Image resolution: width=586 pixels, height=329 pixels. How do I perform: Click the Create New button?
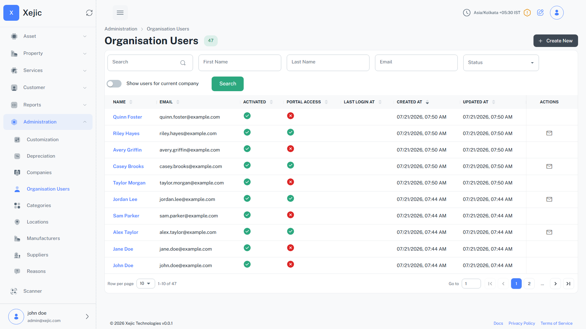tap(555, 41)
